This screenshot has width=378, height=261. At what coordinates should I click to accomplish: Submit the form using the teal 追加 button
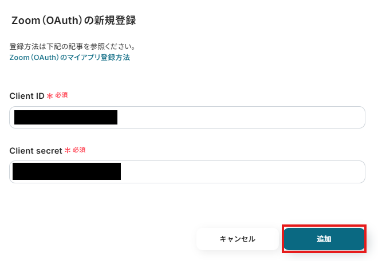[x=324, y=239]
